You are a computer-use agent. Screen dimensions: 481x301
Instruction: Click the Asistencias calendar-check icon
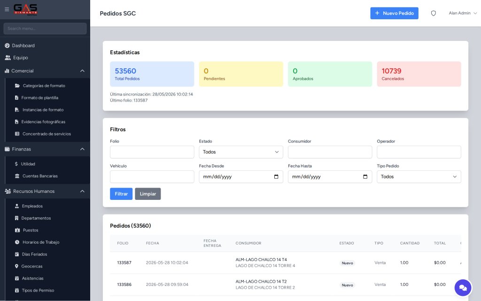[x=17, y=278]
